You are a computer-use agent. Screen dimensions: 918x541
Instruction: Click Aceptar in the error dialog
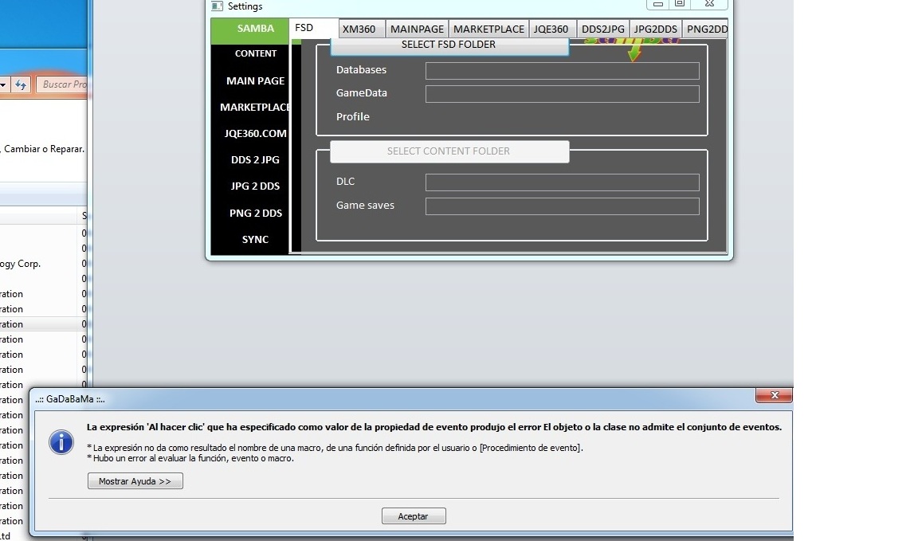tap(414, 516)
